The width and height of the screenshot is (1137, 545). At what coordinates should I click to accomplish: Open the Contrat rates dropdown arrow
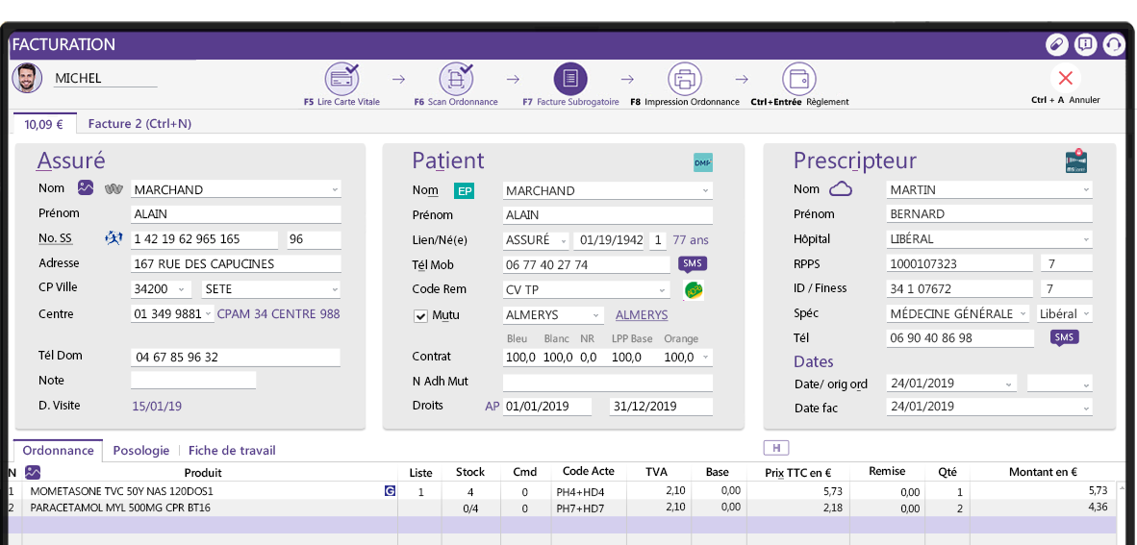click(706, 358)
